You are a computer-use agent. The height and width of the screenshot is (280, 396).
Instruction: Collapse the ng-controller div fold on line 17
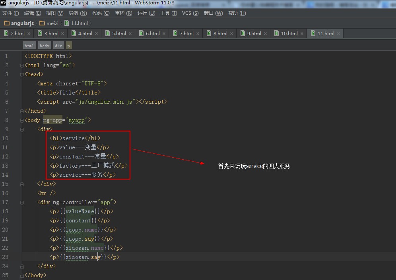click(22, 203)
